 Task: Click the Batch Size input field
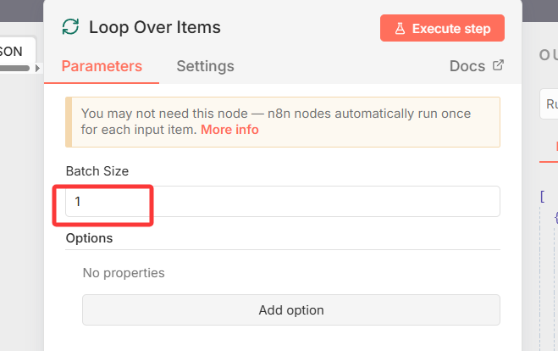click(x=282, y=202)
